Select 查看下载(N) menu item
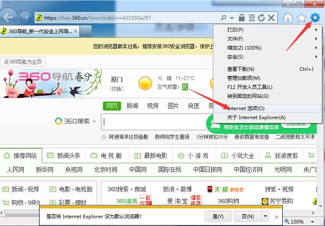325x226 pixels. click(268, 69)
